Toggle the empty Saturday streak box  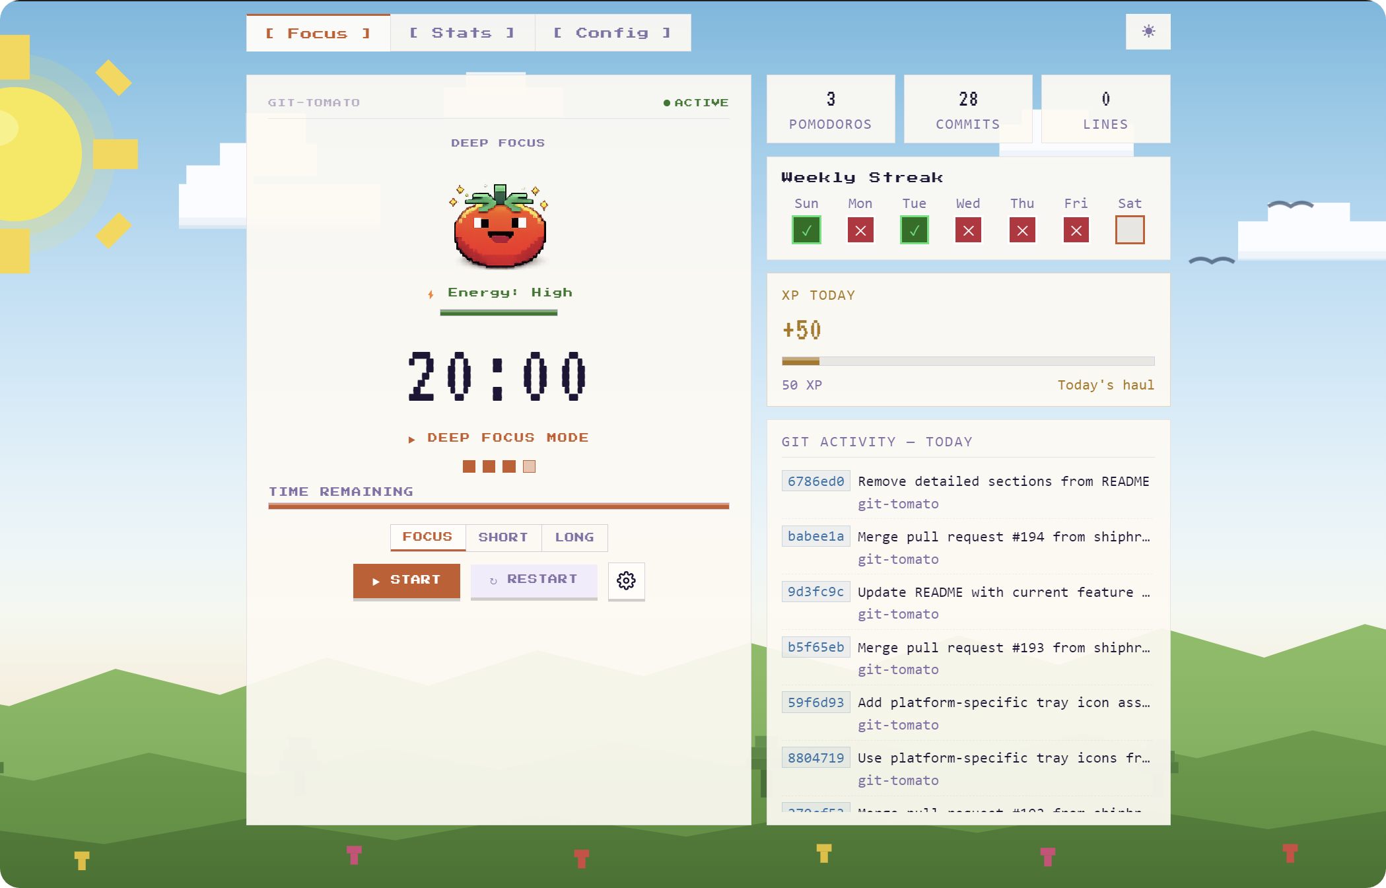point(1130,230)
